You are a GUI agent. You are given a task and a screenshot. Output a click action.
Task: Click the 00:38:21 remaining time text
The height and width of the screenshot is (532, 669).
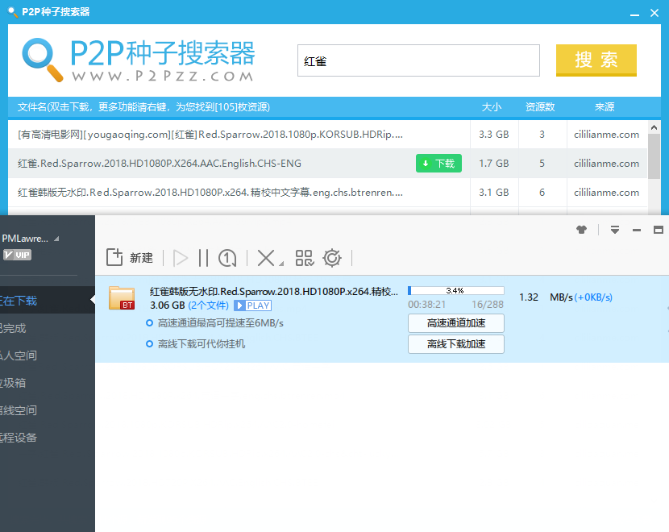point(426,304)
